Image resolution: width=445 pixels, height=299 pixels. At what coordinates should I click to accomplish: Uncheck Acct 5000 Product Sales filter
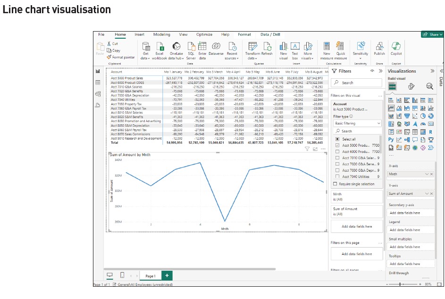(337, 146)
